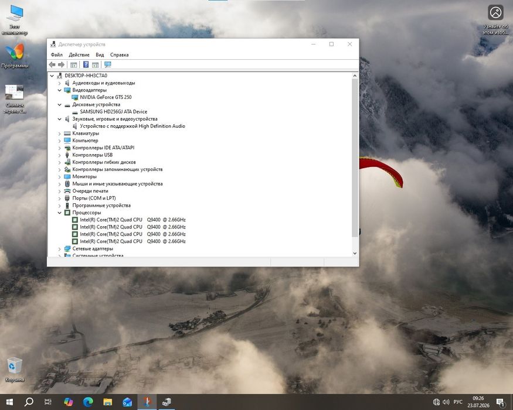Open the Корзина recycle bin icon
This screenshot has height=410, width=513.
pos(15,370)
